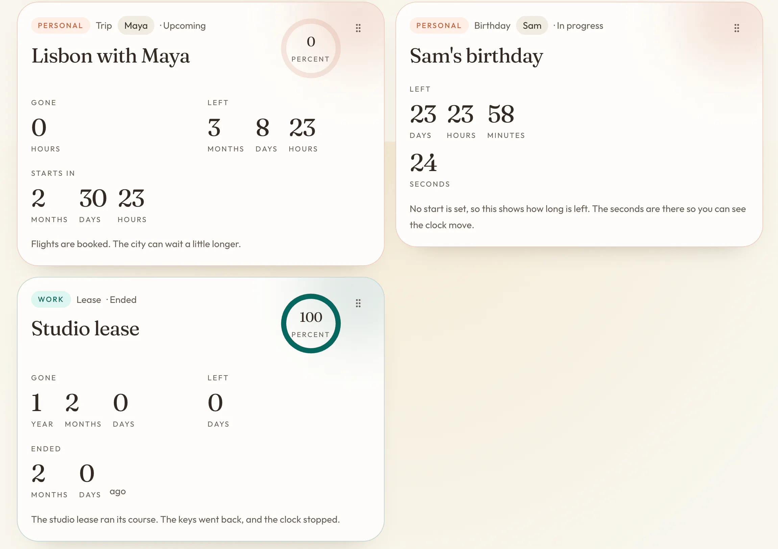Image resolution: width=778 pixels, height=549 pixels.
Task: Click the Ended status text
Action: (x=123, y=300)
